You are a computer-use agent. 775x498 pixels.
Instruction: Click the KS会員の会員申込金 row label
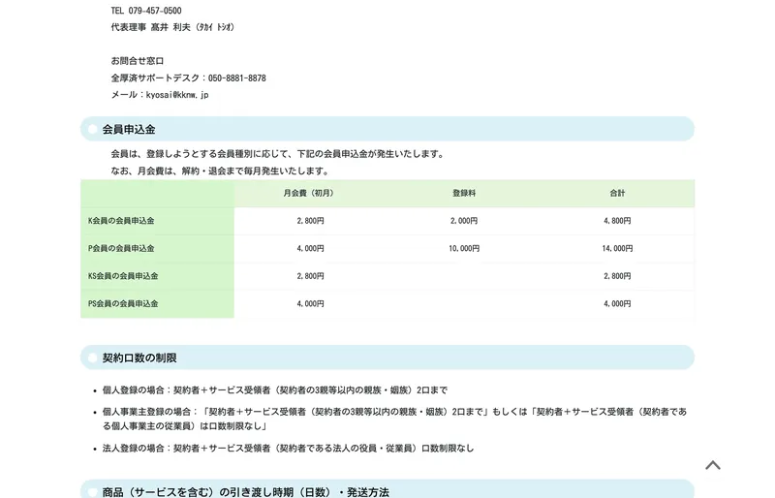[123, 276]
